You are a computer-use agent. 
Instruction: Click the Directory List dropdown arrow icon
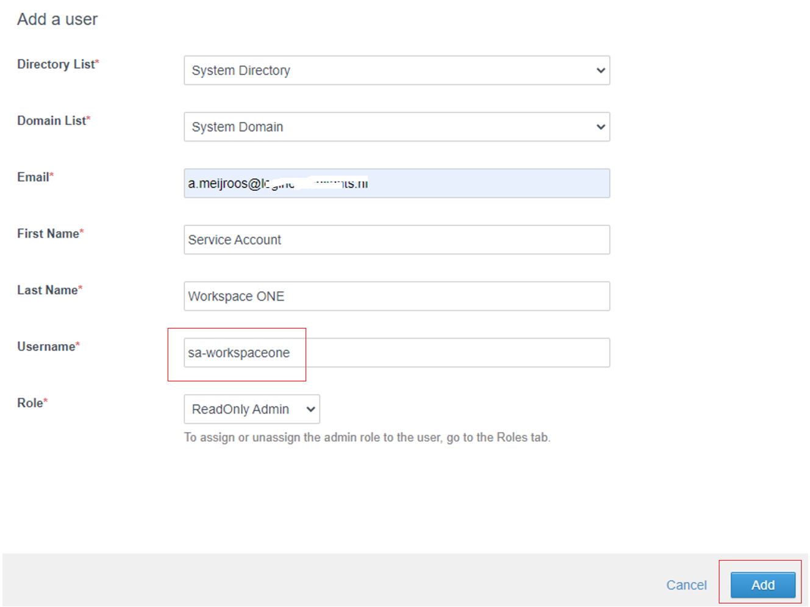pos(601,71)
